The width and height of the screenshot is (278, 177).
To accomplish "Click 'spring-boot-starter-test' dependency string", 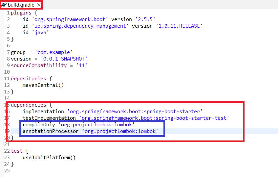I will pos(154,118).
